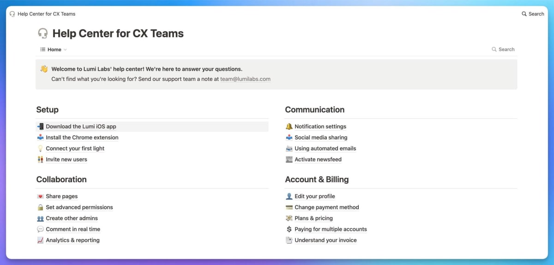
Task: Open the Understand your invoice article
Action: click(325, 240)
